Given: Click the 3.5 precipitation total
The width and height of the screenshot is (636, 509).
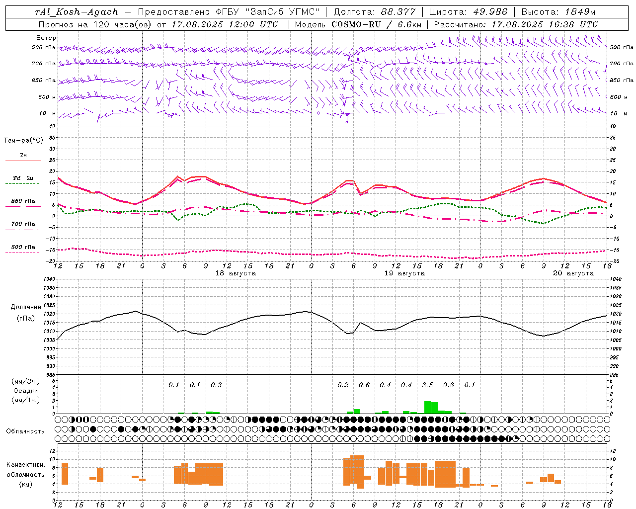Looking at the screenshot, I should [427, 385].
